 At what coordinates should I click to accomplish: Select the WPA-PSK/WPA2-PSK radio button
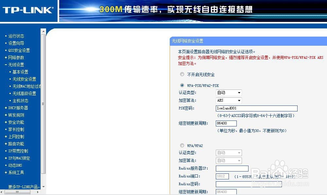pos(182,85)
